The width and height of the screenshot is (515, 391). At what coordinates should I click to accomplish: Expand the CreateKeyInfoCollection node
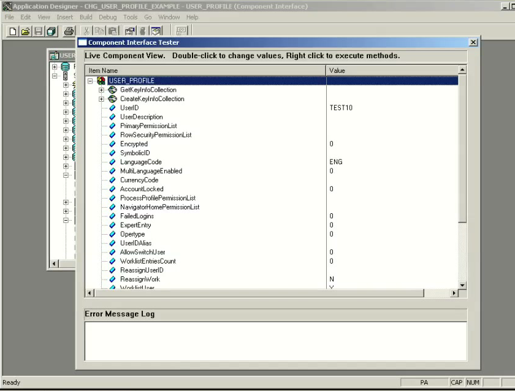coord(102,99)
